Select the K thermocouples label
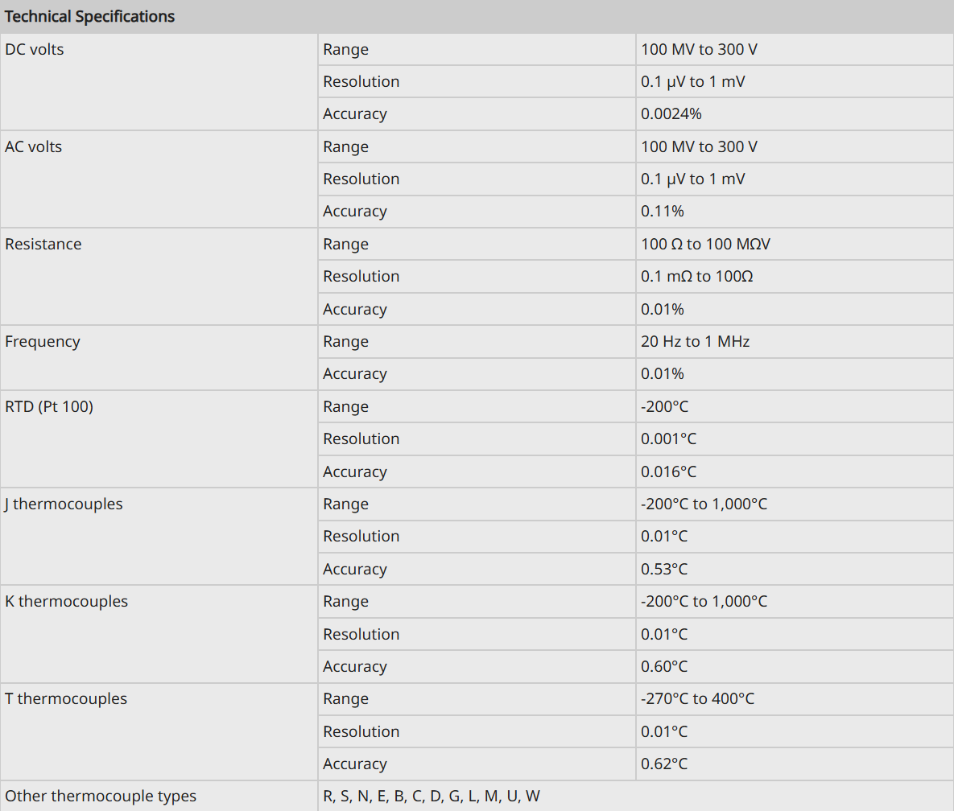Screen dimensions: 954x811 point(66,601)
